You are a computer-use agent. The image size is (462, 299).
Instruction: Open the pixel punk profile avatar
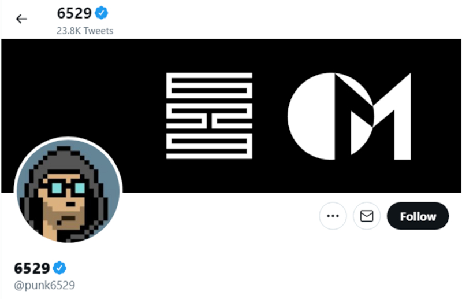click(68, 191)
